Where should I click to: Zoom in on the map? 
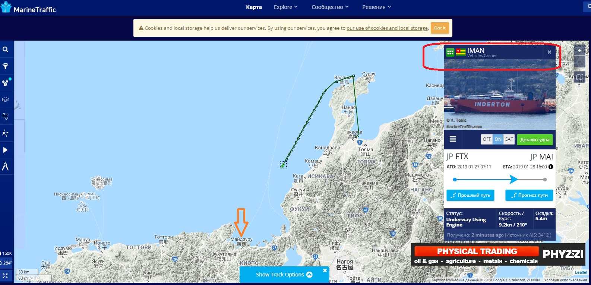point(579,51)
